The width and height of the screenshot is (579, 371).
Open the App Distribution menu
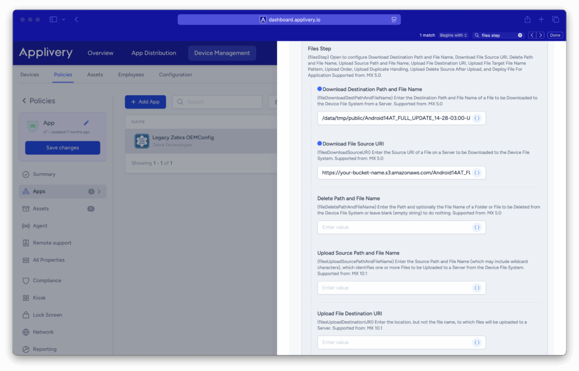[153, 53]
